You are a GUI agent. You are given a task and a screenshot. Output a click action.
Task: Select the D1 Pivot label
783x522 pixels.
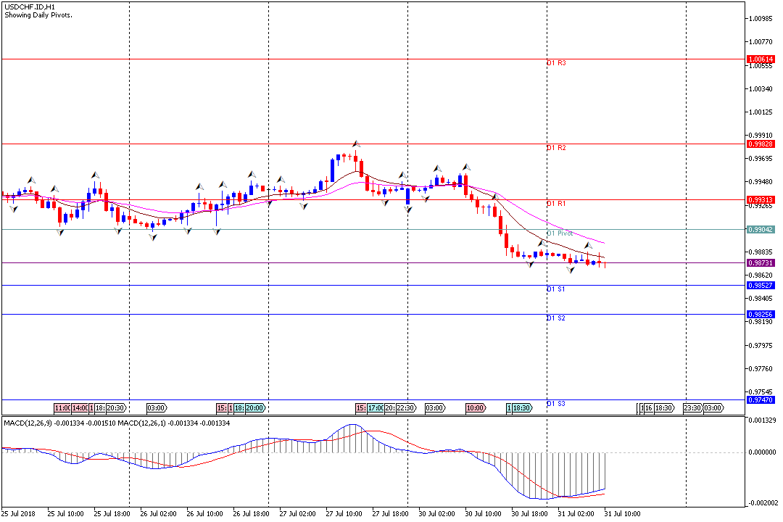click(x=560, y=233)
